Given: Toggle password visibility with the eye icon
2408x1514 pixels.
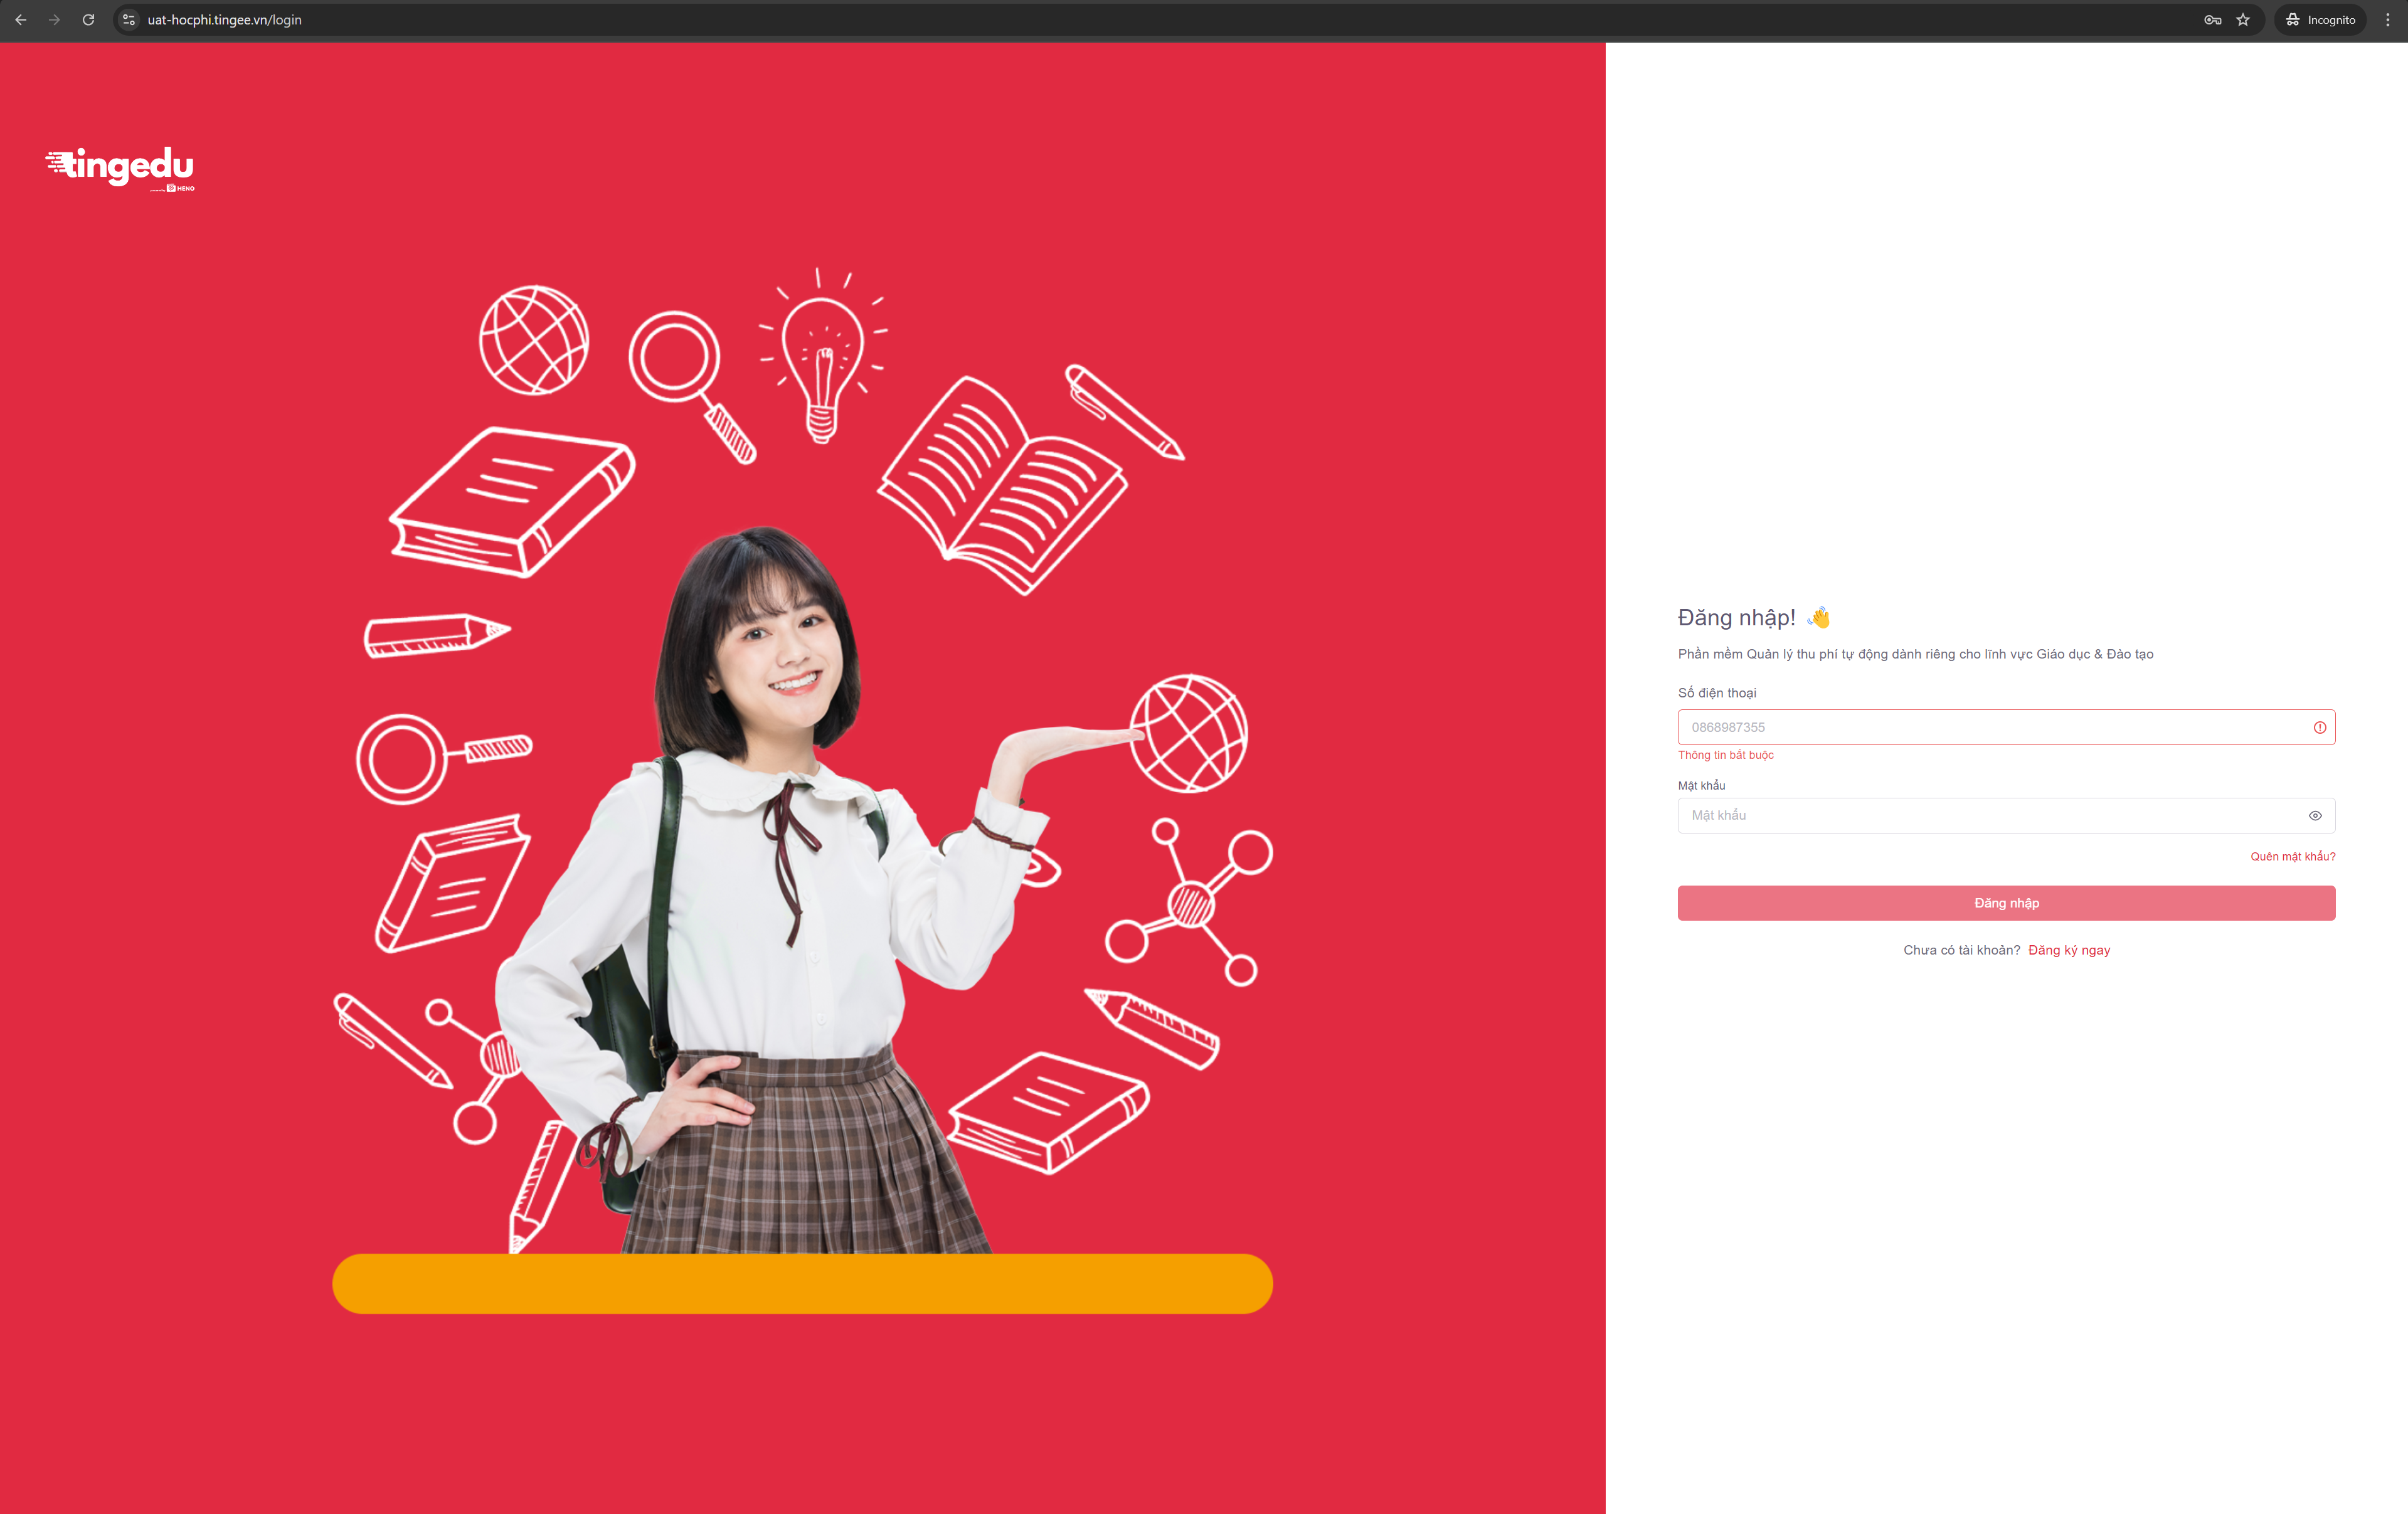Looking at the screenshot, I should 2315,816.
